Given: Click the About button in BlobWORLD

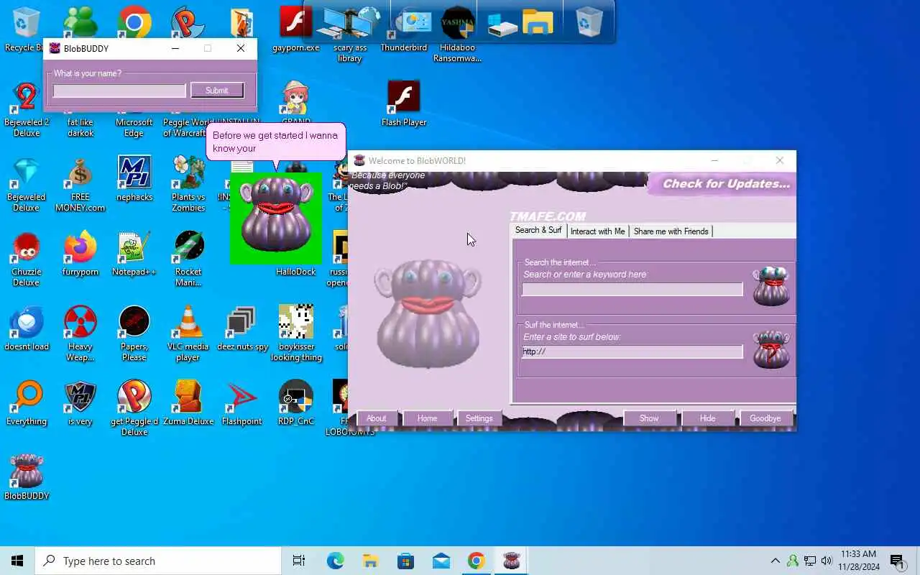Looking at the screenshot, I should (x=377, y=418).
